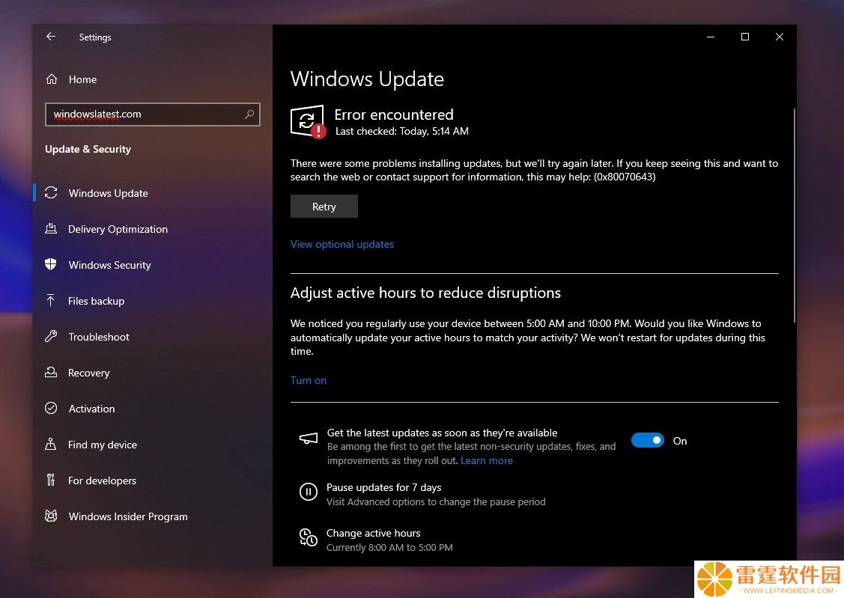Image resolution: width=844 pixels, height=598 pixels.
Task: Turn off Get the latest updates toggle
Action: coord(647,440)
